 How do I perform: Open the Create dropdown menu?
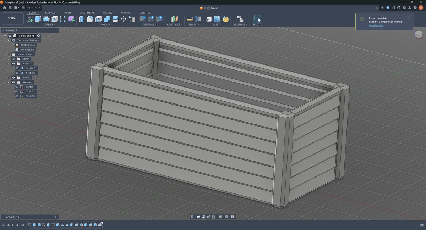[50, 24]
